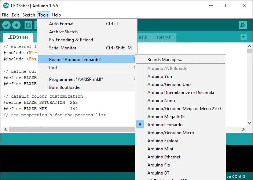253x180 pixels.
Task: Click the Upload arrow button
Action: click(16, 25)
